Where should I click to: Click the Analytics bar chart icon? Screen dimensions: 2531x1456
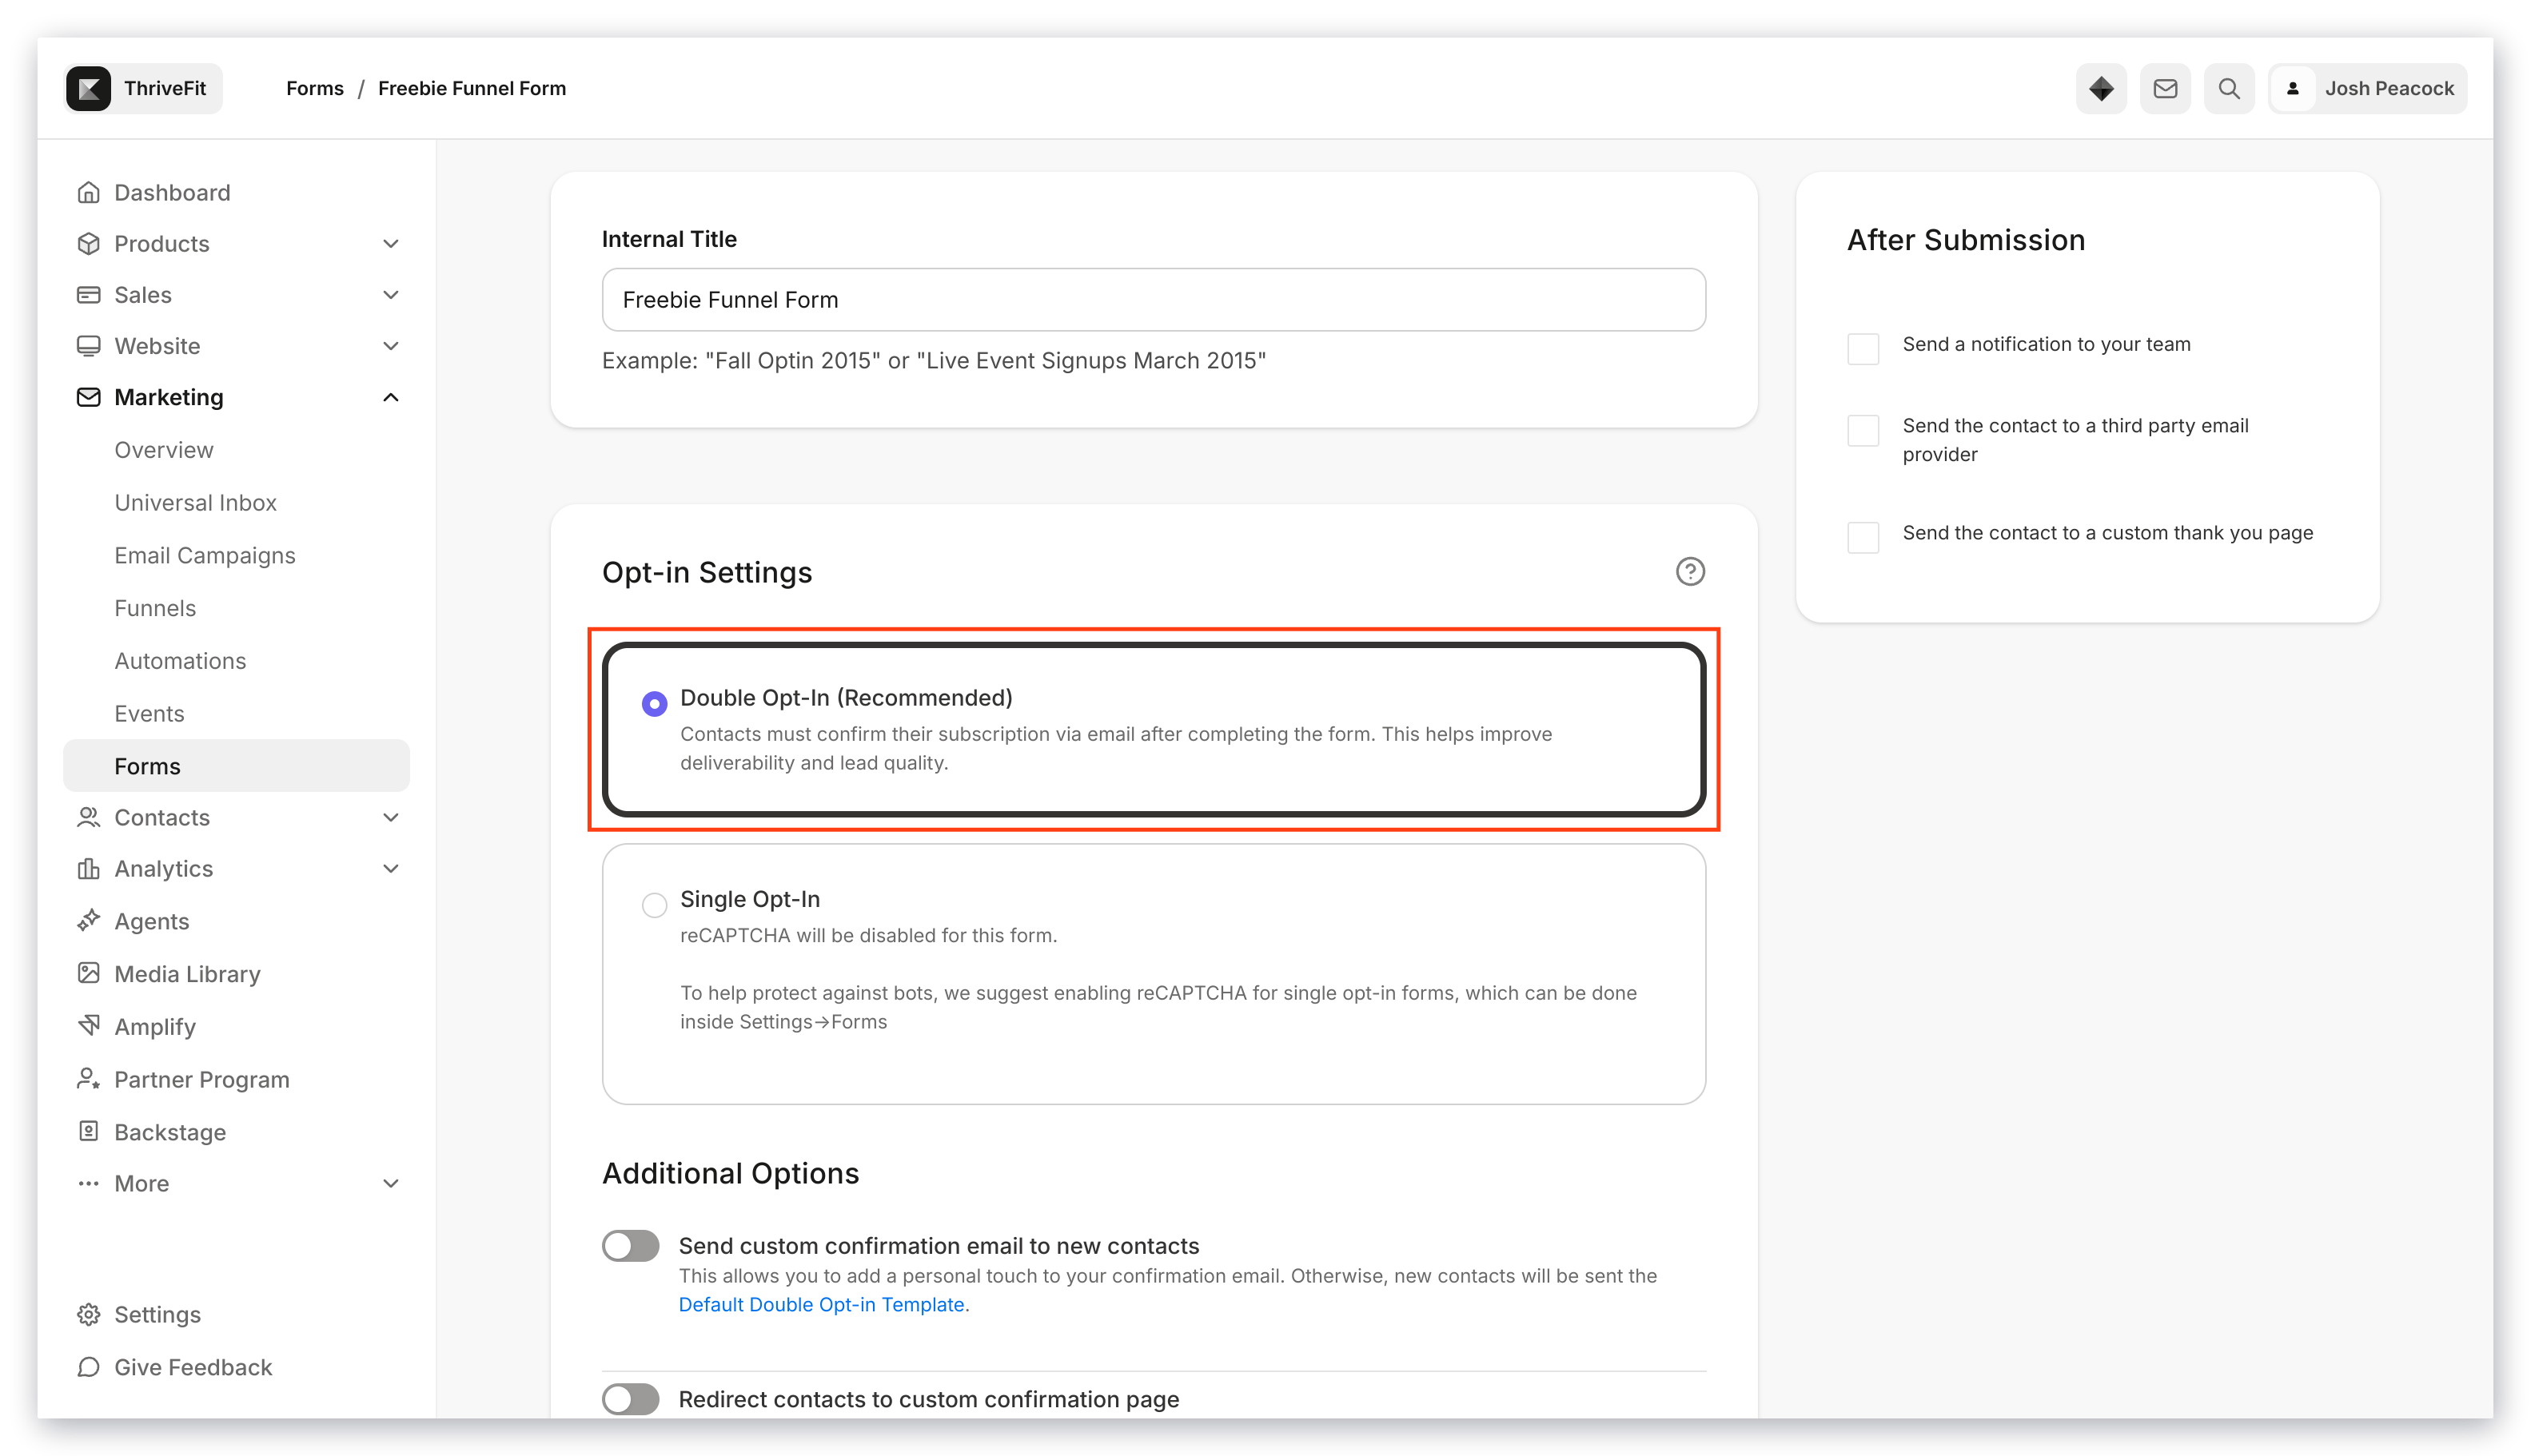coord(88,868)
